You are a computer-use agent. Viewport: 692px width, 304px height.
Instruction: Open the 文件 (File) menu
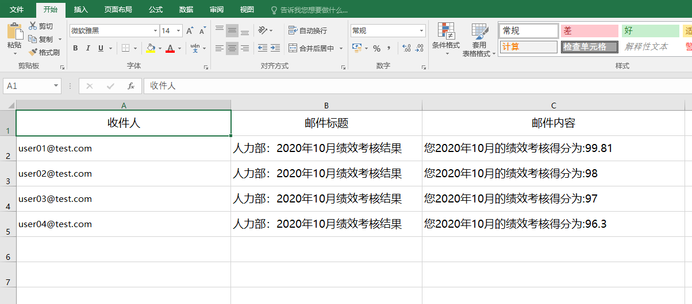pos(17,10)
